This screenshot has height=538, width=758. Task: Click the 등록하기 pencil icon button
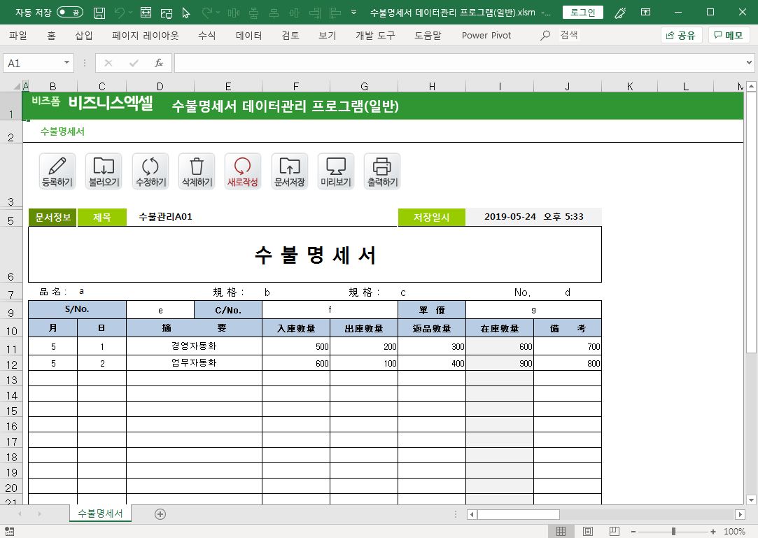coord(57,171)
